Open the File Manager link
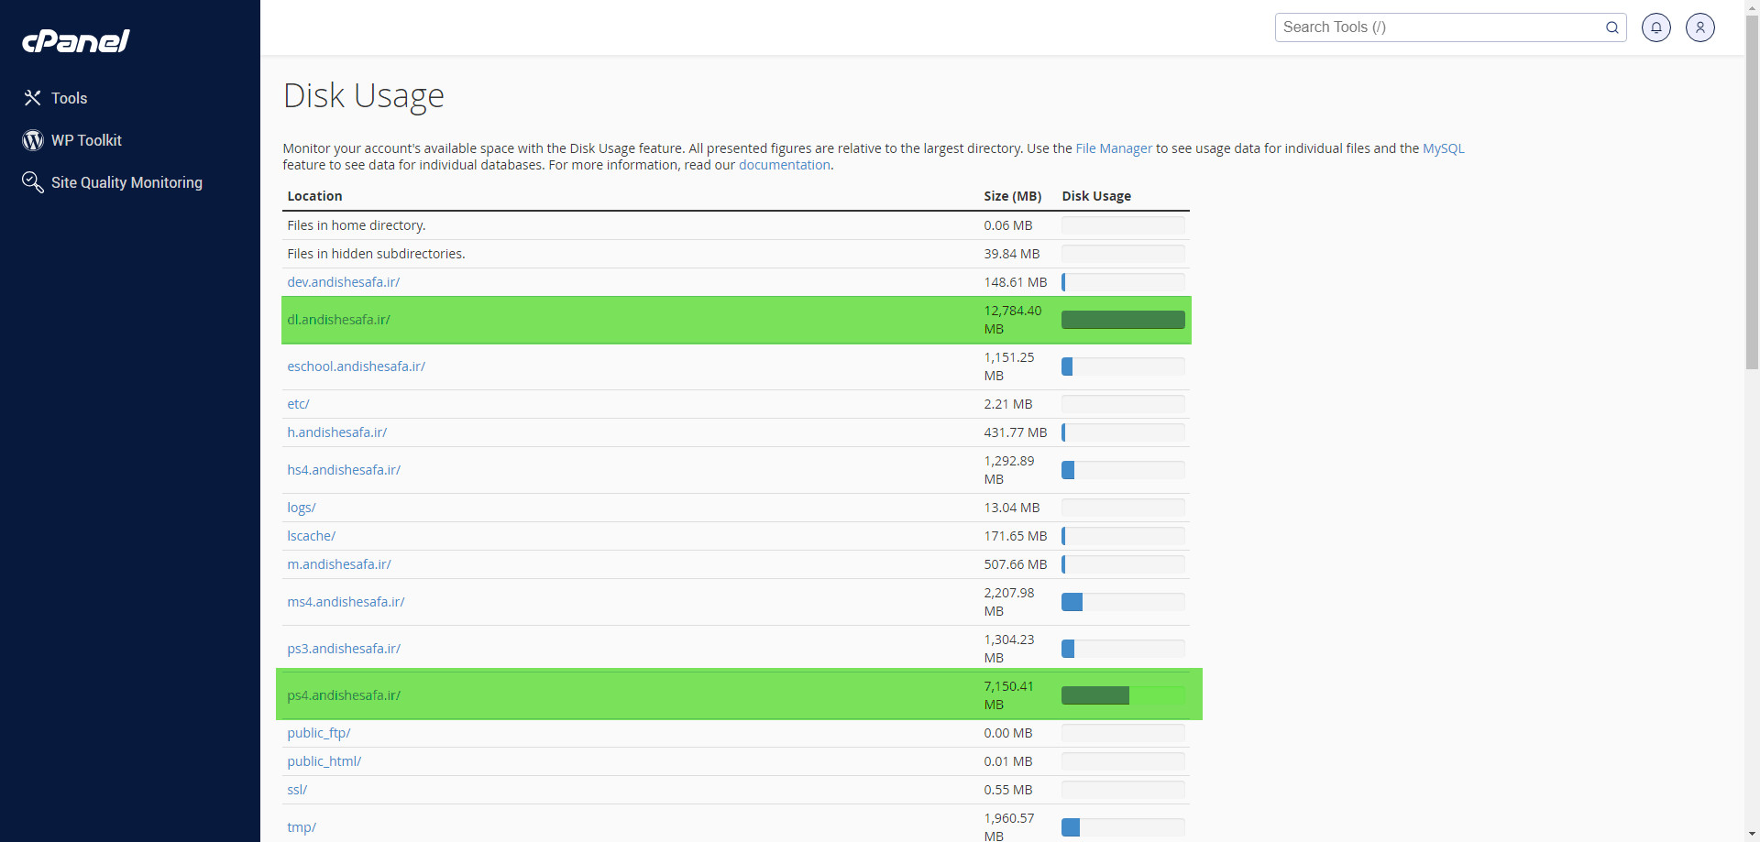 click(1113, 148)
